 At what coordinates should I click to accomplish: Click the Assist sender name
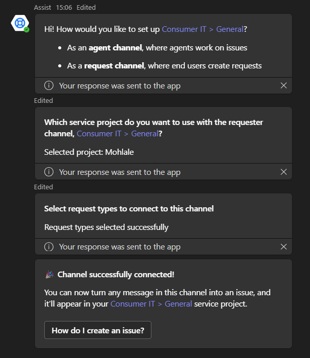click(43, 7)
